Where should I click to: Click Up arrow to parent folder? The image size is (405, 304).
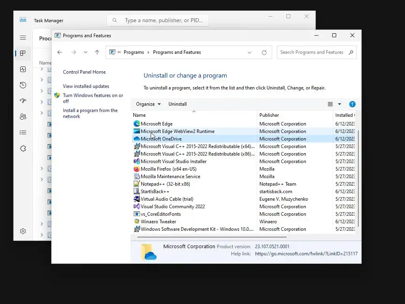(x=97, y=52)
